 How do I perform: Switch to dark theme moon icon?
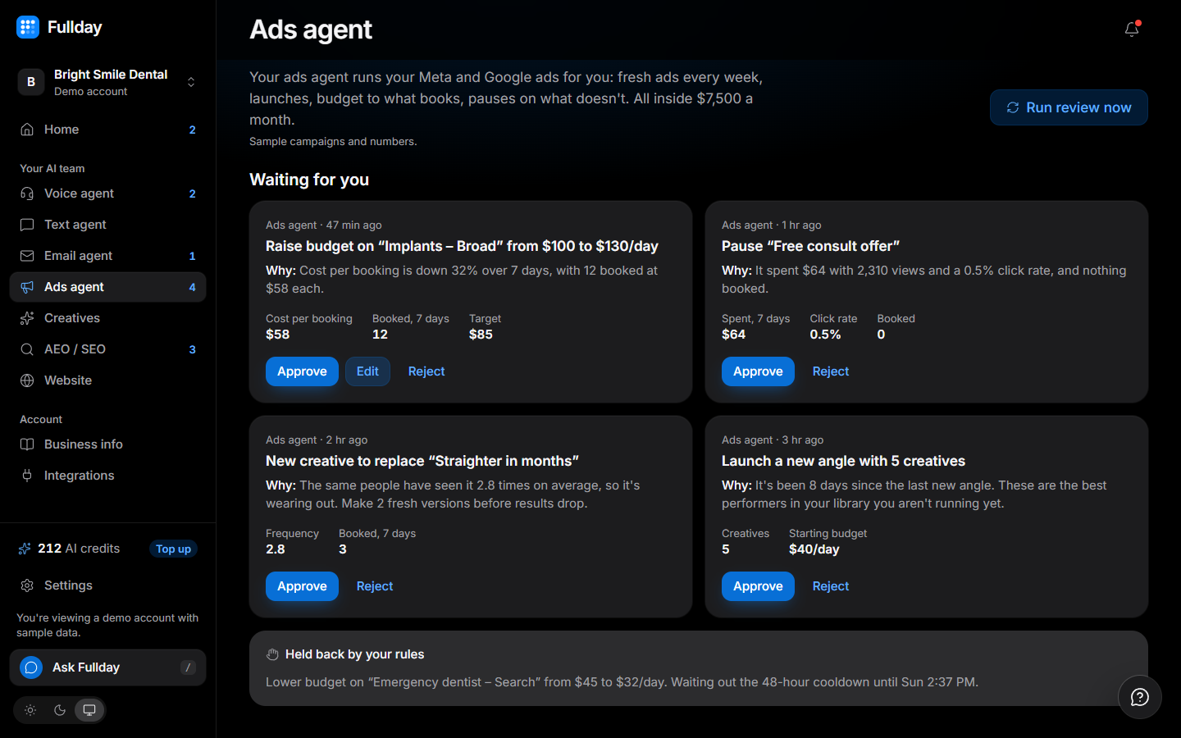[60, 710]
